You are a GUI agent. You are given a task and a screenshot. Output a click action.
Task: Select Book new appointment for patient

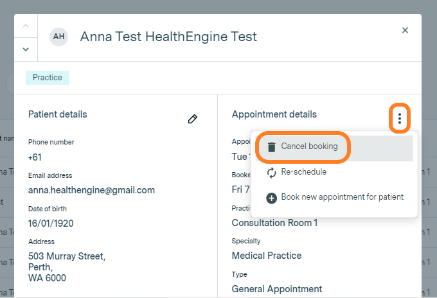(x=342, y=197)
